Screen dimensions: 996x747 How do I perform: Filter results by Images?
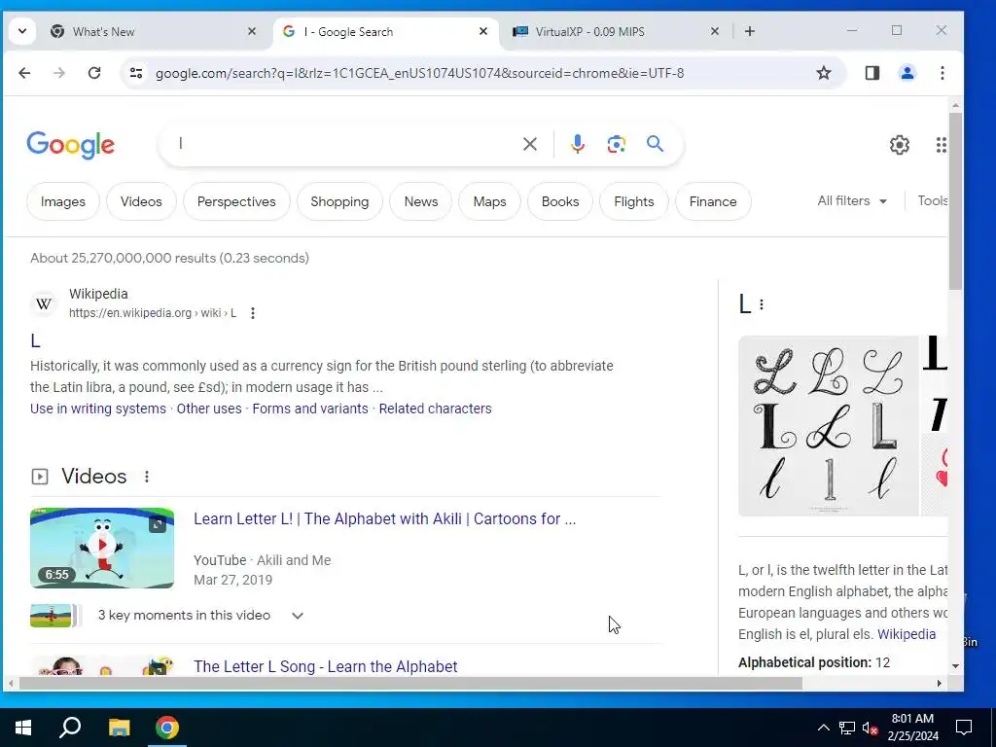63,201
